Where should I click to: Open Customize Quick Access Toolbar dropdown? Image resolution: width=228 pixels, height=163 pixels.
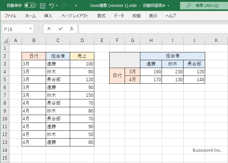tap(76, 6)
